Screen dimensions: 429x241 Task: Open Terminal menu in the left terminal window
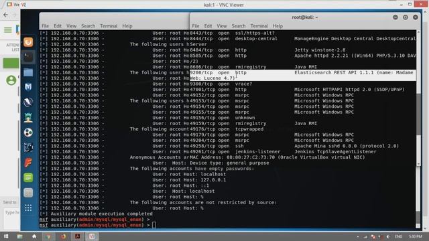[109, 26]
